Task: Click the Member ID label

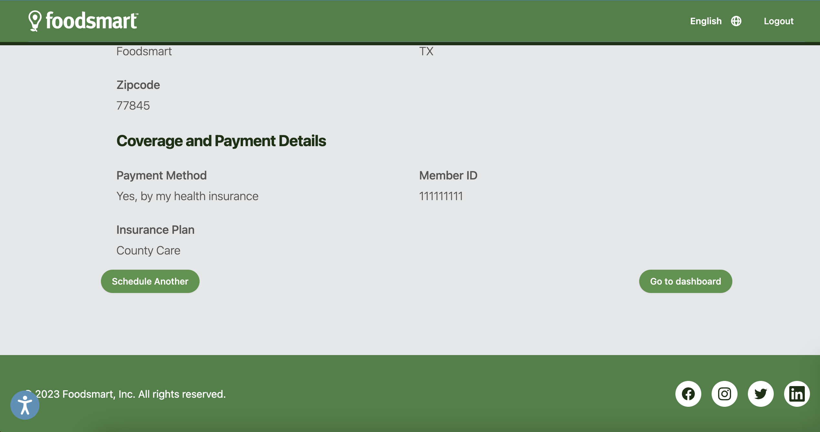Action: click(x=448, y=175)
